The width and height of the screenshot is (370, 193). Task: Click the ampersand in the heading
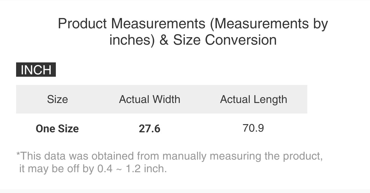point(164,40)
